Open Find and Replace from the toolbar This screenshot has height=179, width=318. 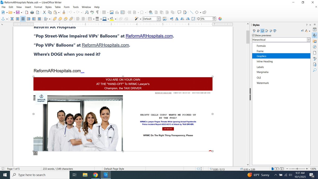coord(87,12)
